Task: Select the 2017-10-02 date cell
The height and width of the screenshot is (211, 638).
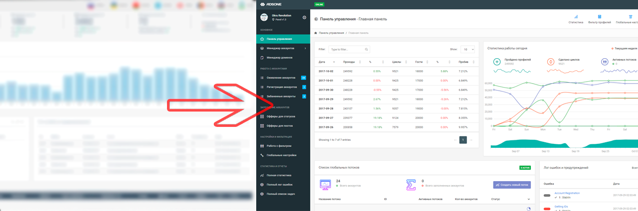Action: 326,71
